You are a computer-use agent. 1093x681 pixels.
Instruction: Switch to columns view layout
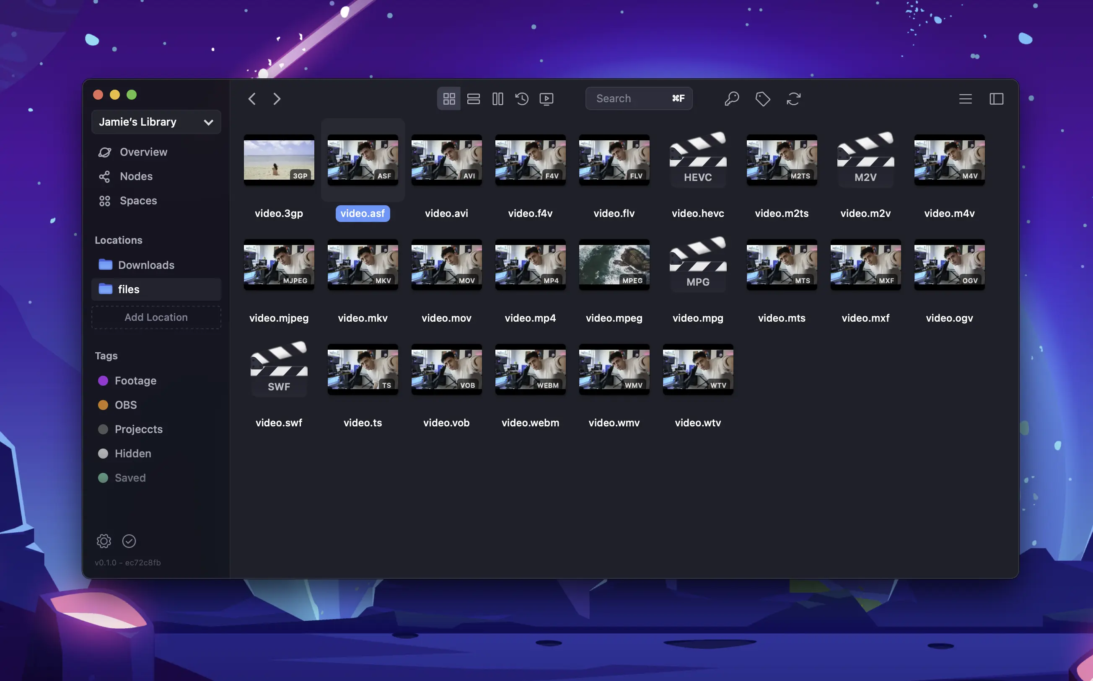click(x=497, y=99)
